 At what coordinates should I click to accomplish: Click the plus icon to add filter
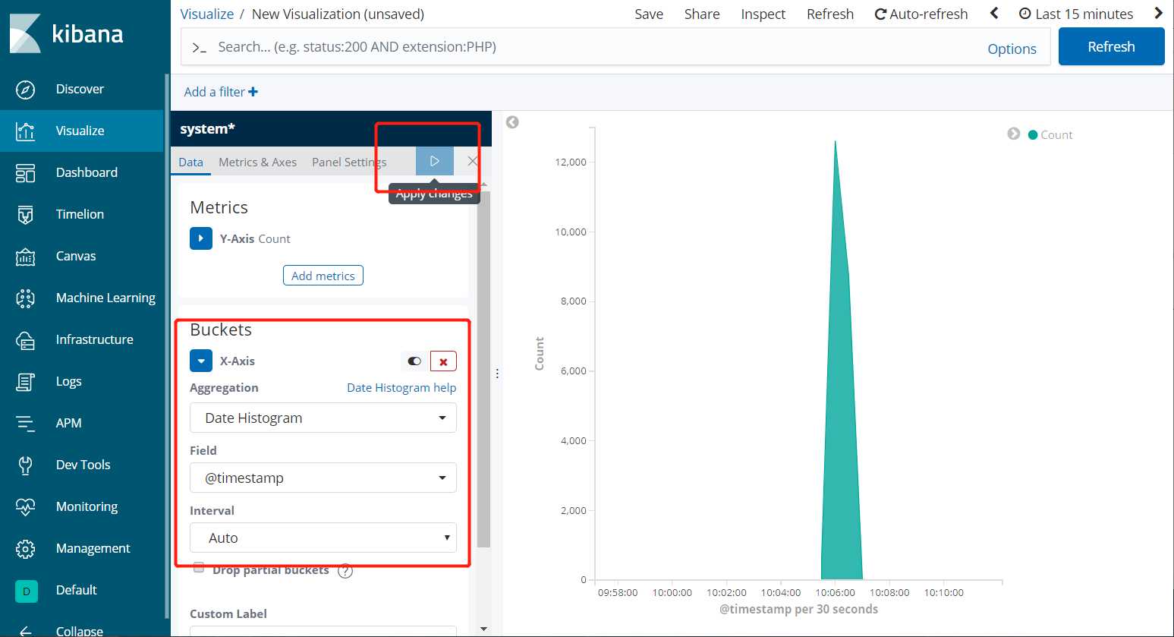[x=253, y=92]
